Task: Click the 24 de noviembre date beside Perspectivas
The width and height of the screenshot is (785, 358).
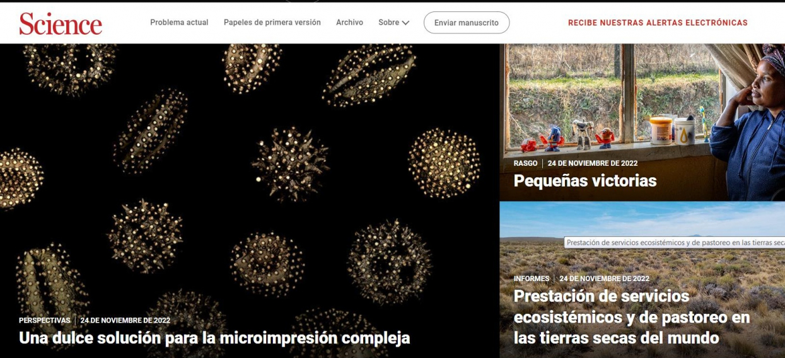Action: tap(125, 320)
